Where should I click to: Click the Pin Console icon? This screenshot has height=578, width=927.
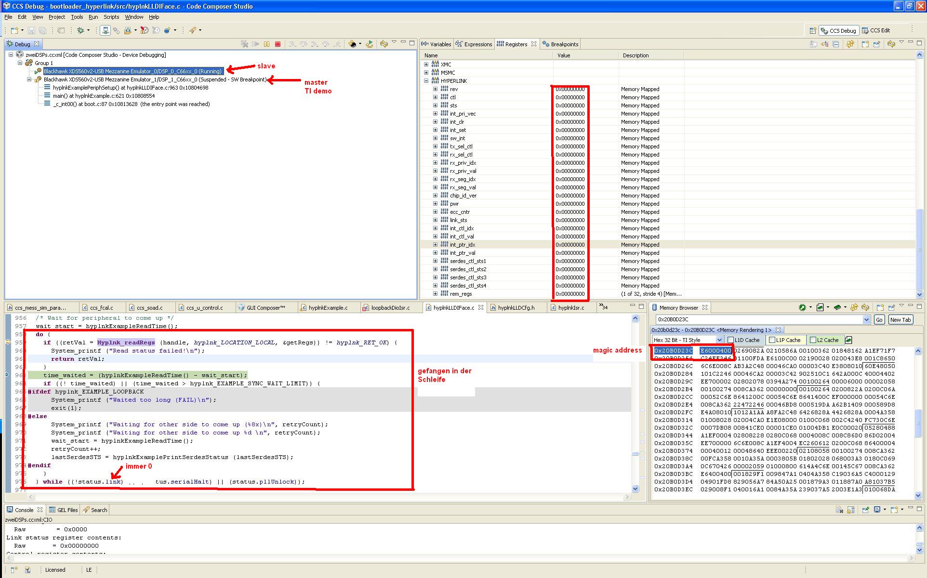[x=865, y=510]
